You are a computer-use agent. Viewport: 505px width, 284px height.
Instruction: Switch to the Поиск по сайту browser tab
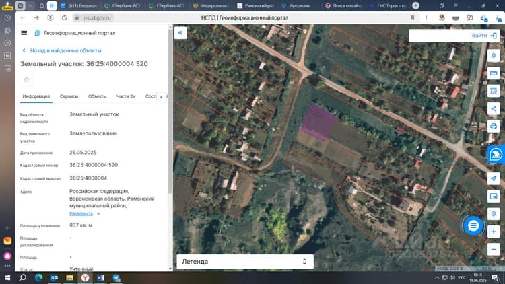(343, 6)
